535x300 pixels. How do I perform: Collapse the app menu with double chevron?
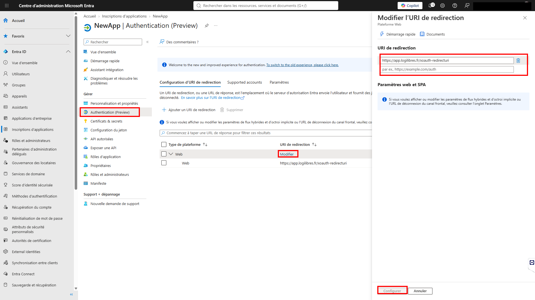(x=147, y=42)
